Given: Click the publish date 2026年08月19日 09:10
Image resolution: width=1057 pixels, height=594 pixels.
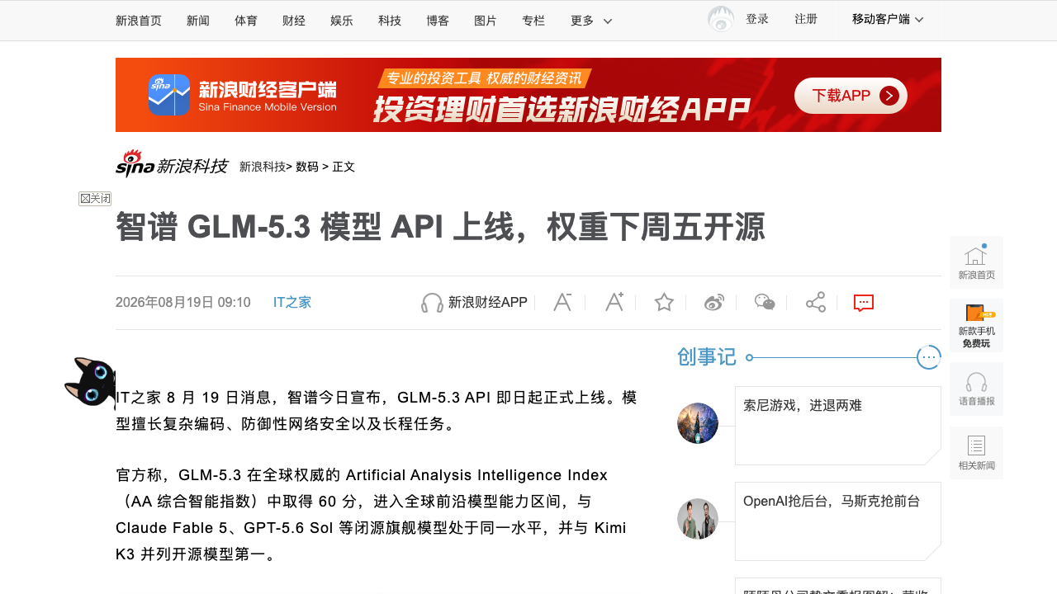Looking at the screenshot, I should (183, 303).
